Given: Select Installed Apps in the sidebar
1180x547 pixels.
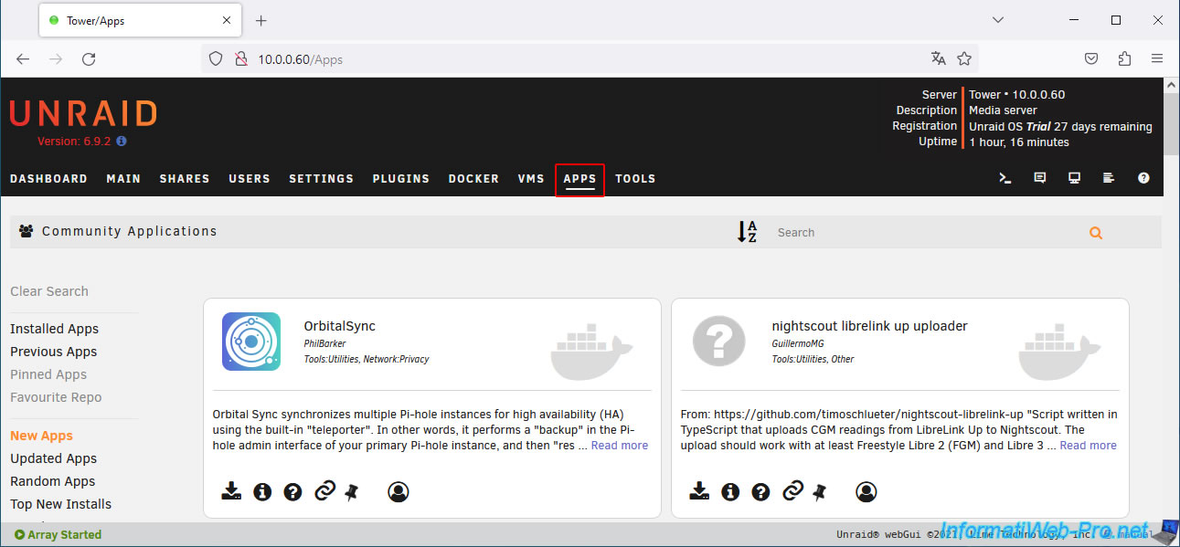Looking at the screenshot, I should pos(54,329).
